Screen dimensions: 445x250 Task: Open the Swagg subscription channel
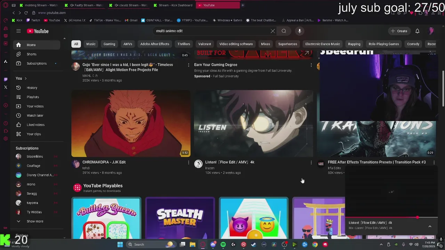click(37, 193)
